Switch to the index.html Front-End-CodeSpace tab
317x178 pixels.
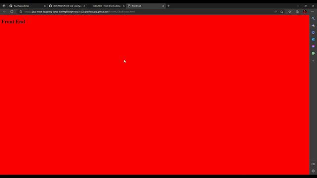pyautogui.click(x=106, y=6)
